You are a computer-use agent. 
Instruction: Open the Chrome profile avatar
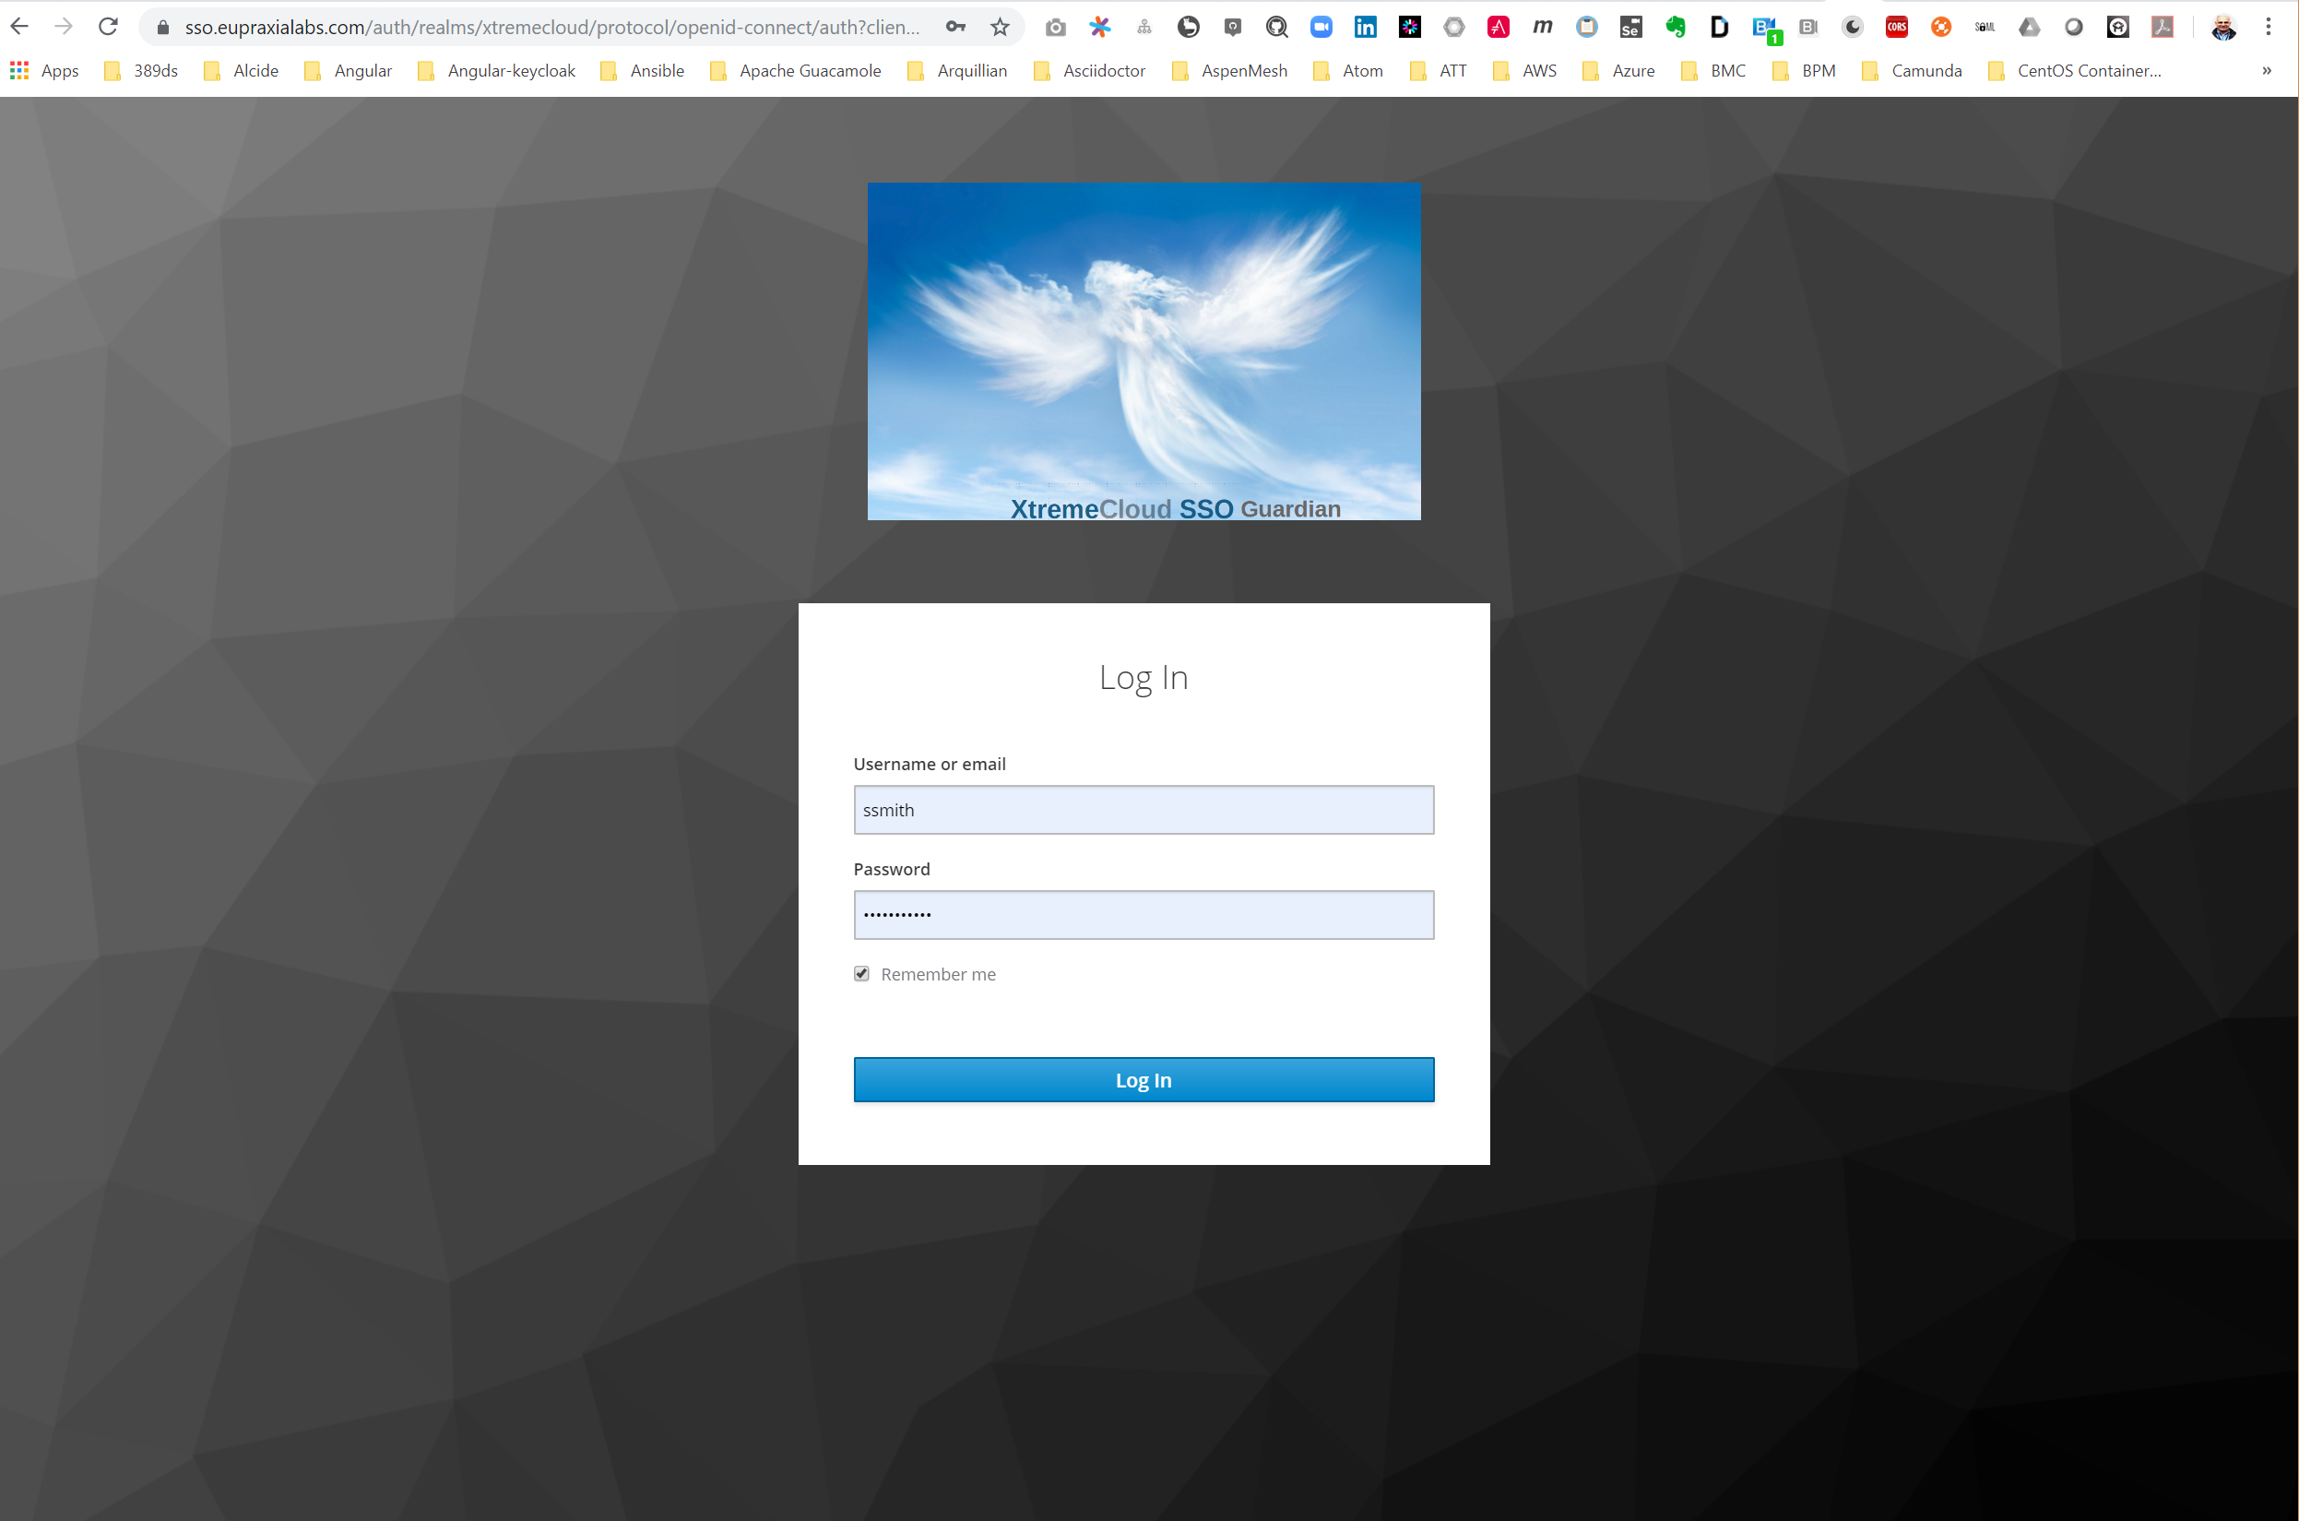pyautogui.click(x=2223, y=27)
